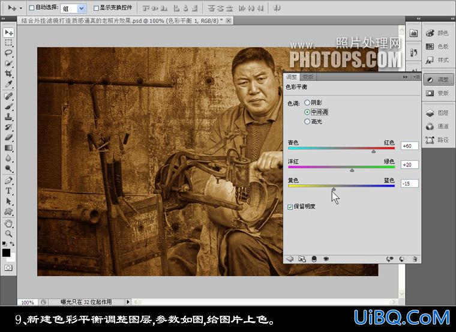Viewport: 456px width, 332px height.
Task: Select the Eyedropper tool
Action: 8,84
